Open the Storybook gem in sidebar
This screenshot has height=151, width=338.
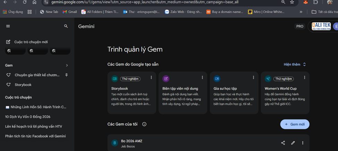coord(23,85)
